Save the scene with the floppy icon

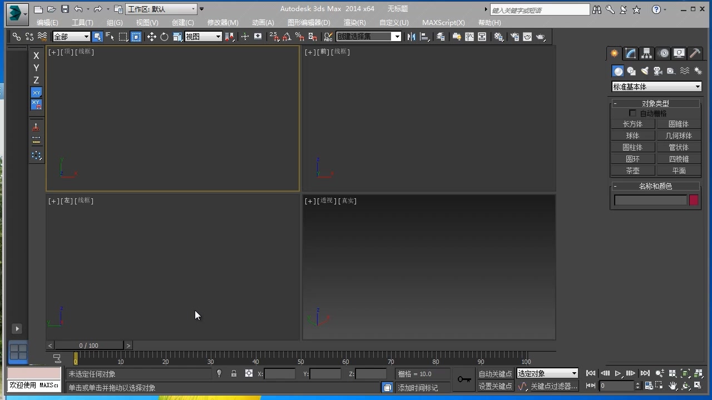point(65,9)
